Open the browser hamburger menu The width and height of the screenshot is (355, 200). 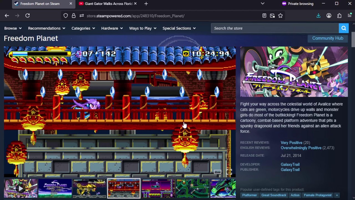(x=349, y=16)
